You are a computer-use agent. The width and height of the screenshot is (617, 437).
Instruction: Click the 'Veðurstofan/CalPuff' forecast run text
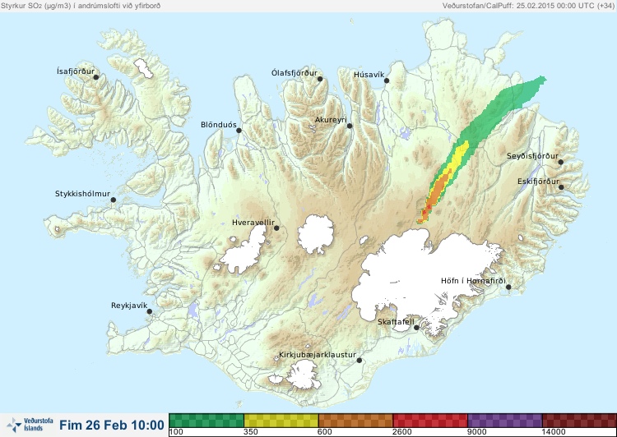pos(527,6)
